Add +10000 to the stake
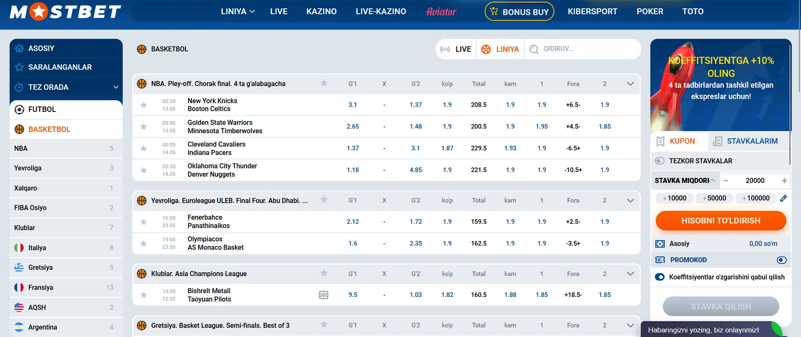 [674, 198]
